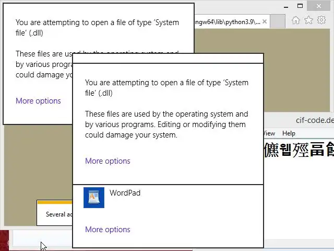The image size is (334, 251).
Task: Open browser Favorites star icon
Action: (308, 20)
